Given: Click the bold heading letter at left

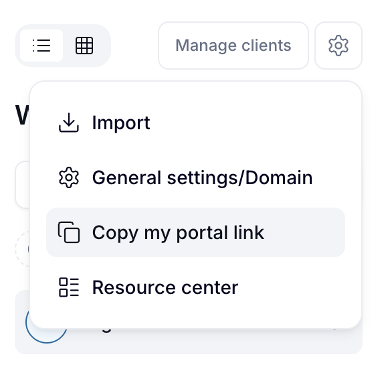Looking at the screenshot, I should pos(22,115).
